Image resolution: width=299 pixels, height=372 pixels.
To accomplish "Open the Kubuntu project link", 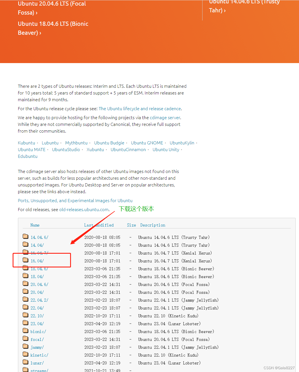I will (x=26, y=143).
